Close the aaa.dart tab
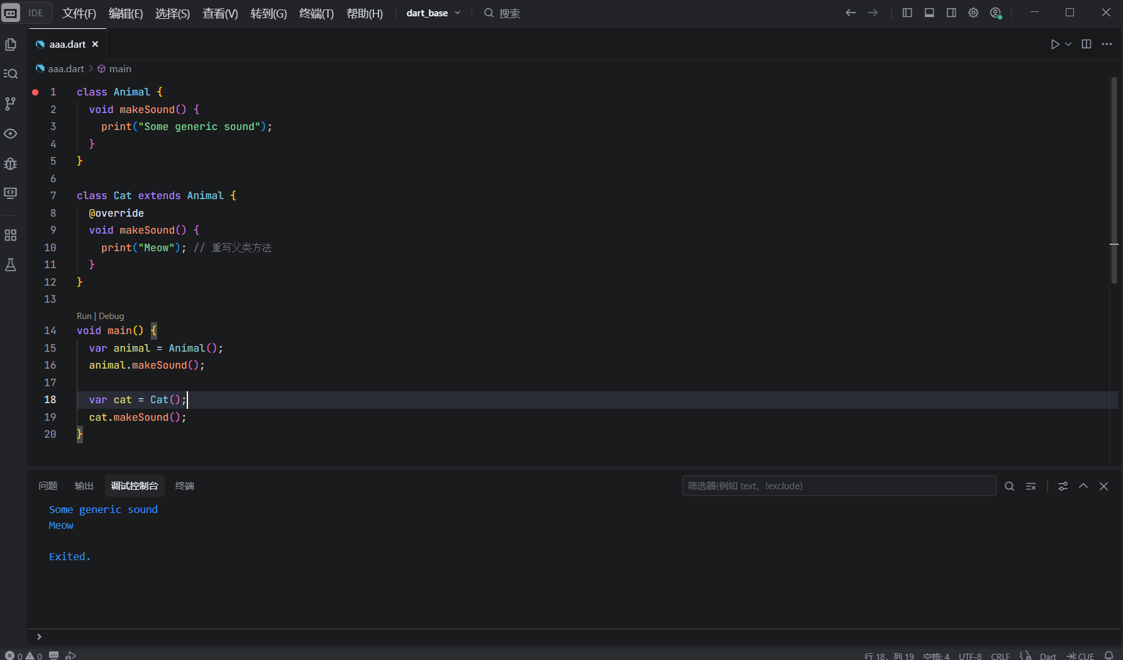Viewport: 1123px width, 660px height. point(95,44)
